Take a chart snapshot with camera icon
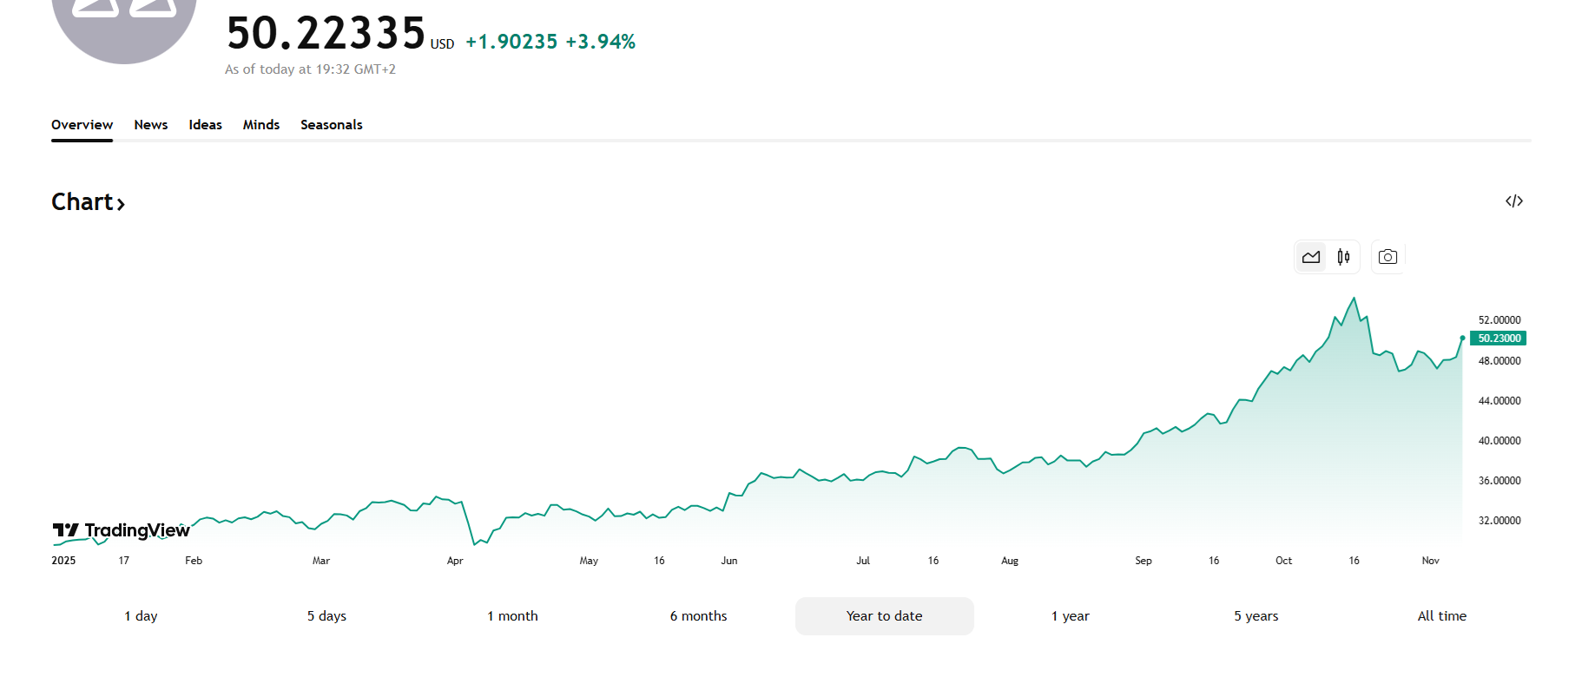1575x677 pixels. [x=1387, y=257]
